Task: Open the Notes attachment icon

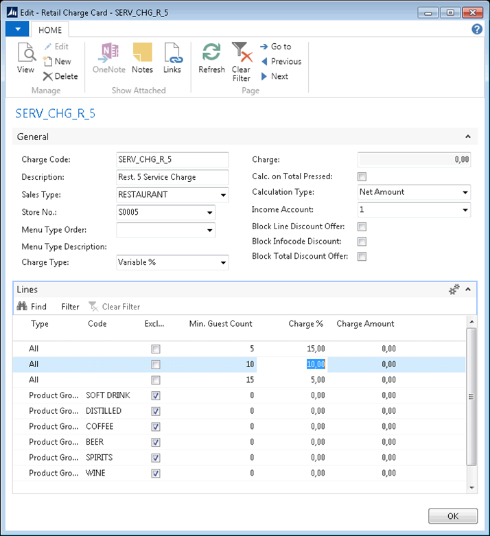Action: point(142,58)
